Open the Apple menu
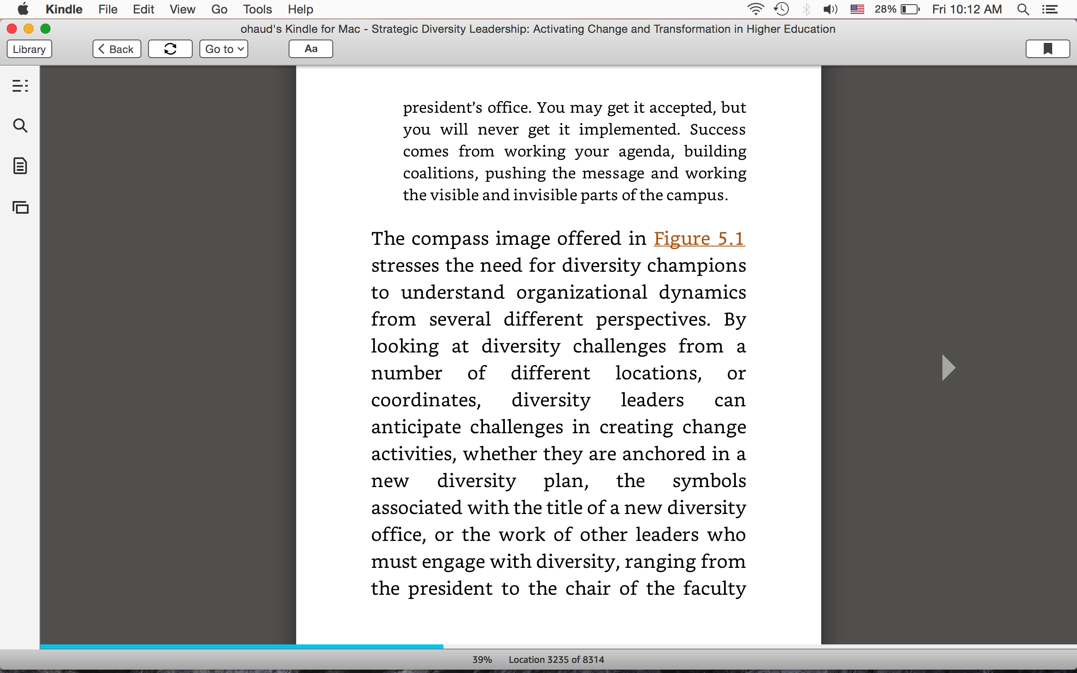Image resolution: width=1077 pixels, height=673 pixels. [23, 9]
